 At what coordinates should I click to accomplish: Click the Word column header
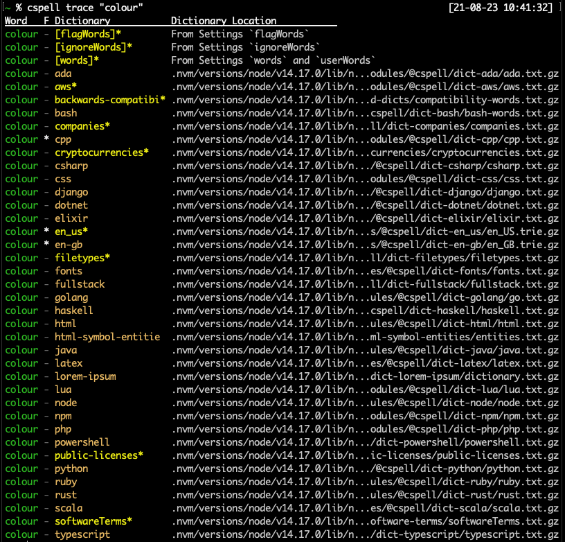point(16,21)
